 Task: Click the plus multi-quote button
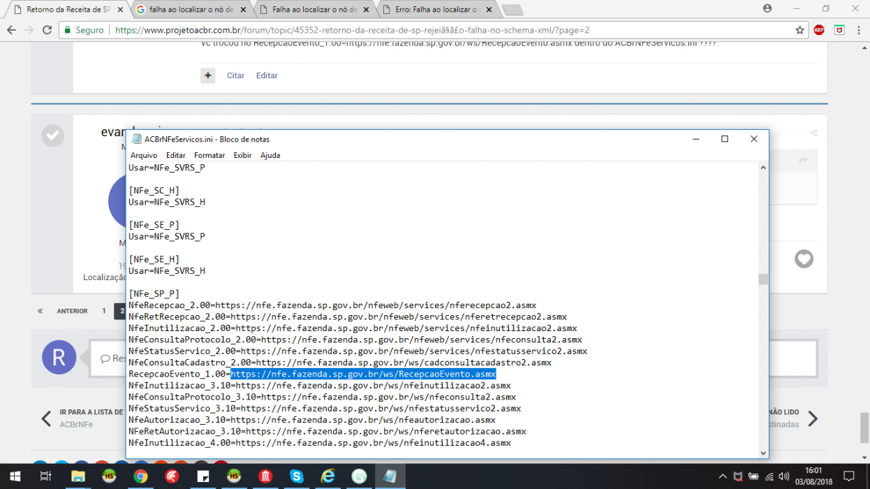click(x=208, y=75)
